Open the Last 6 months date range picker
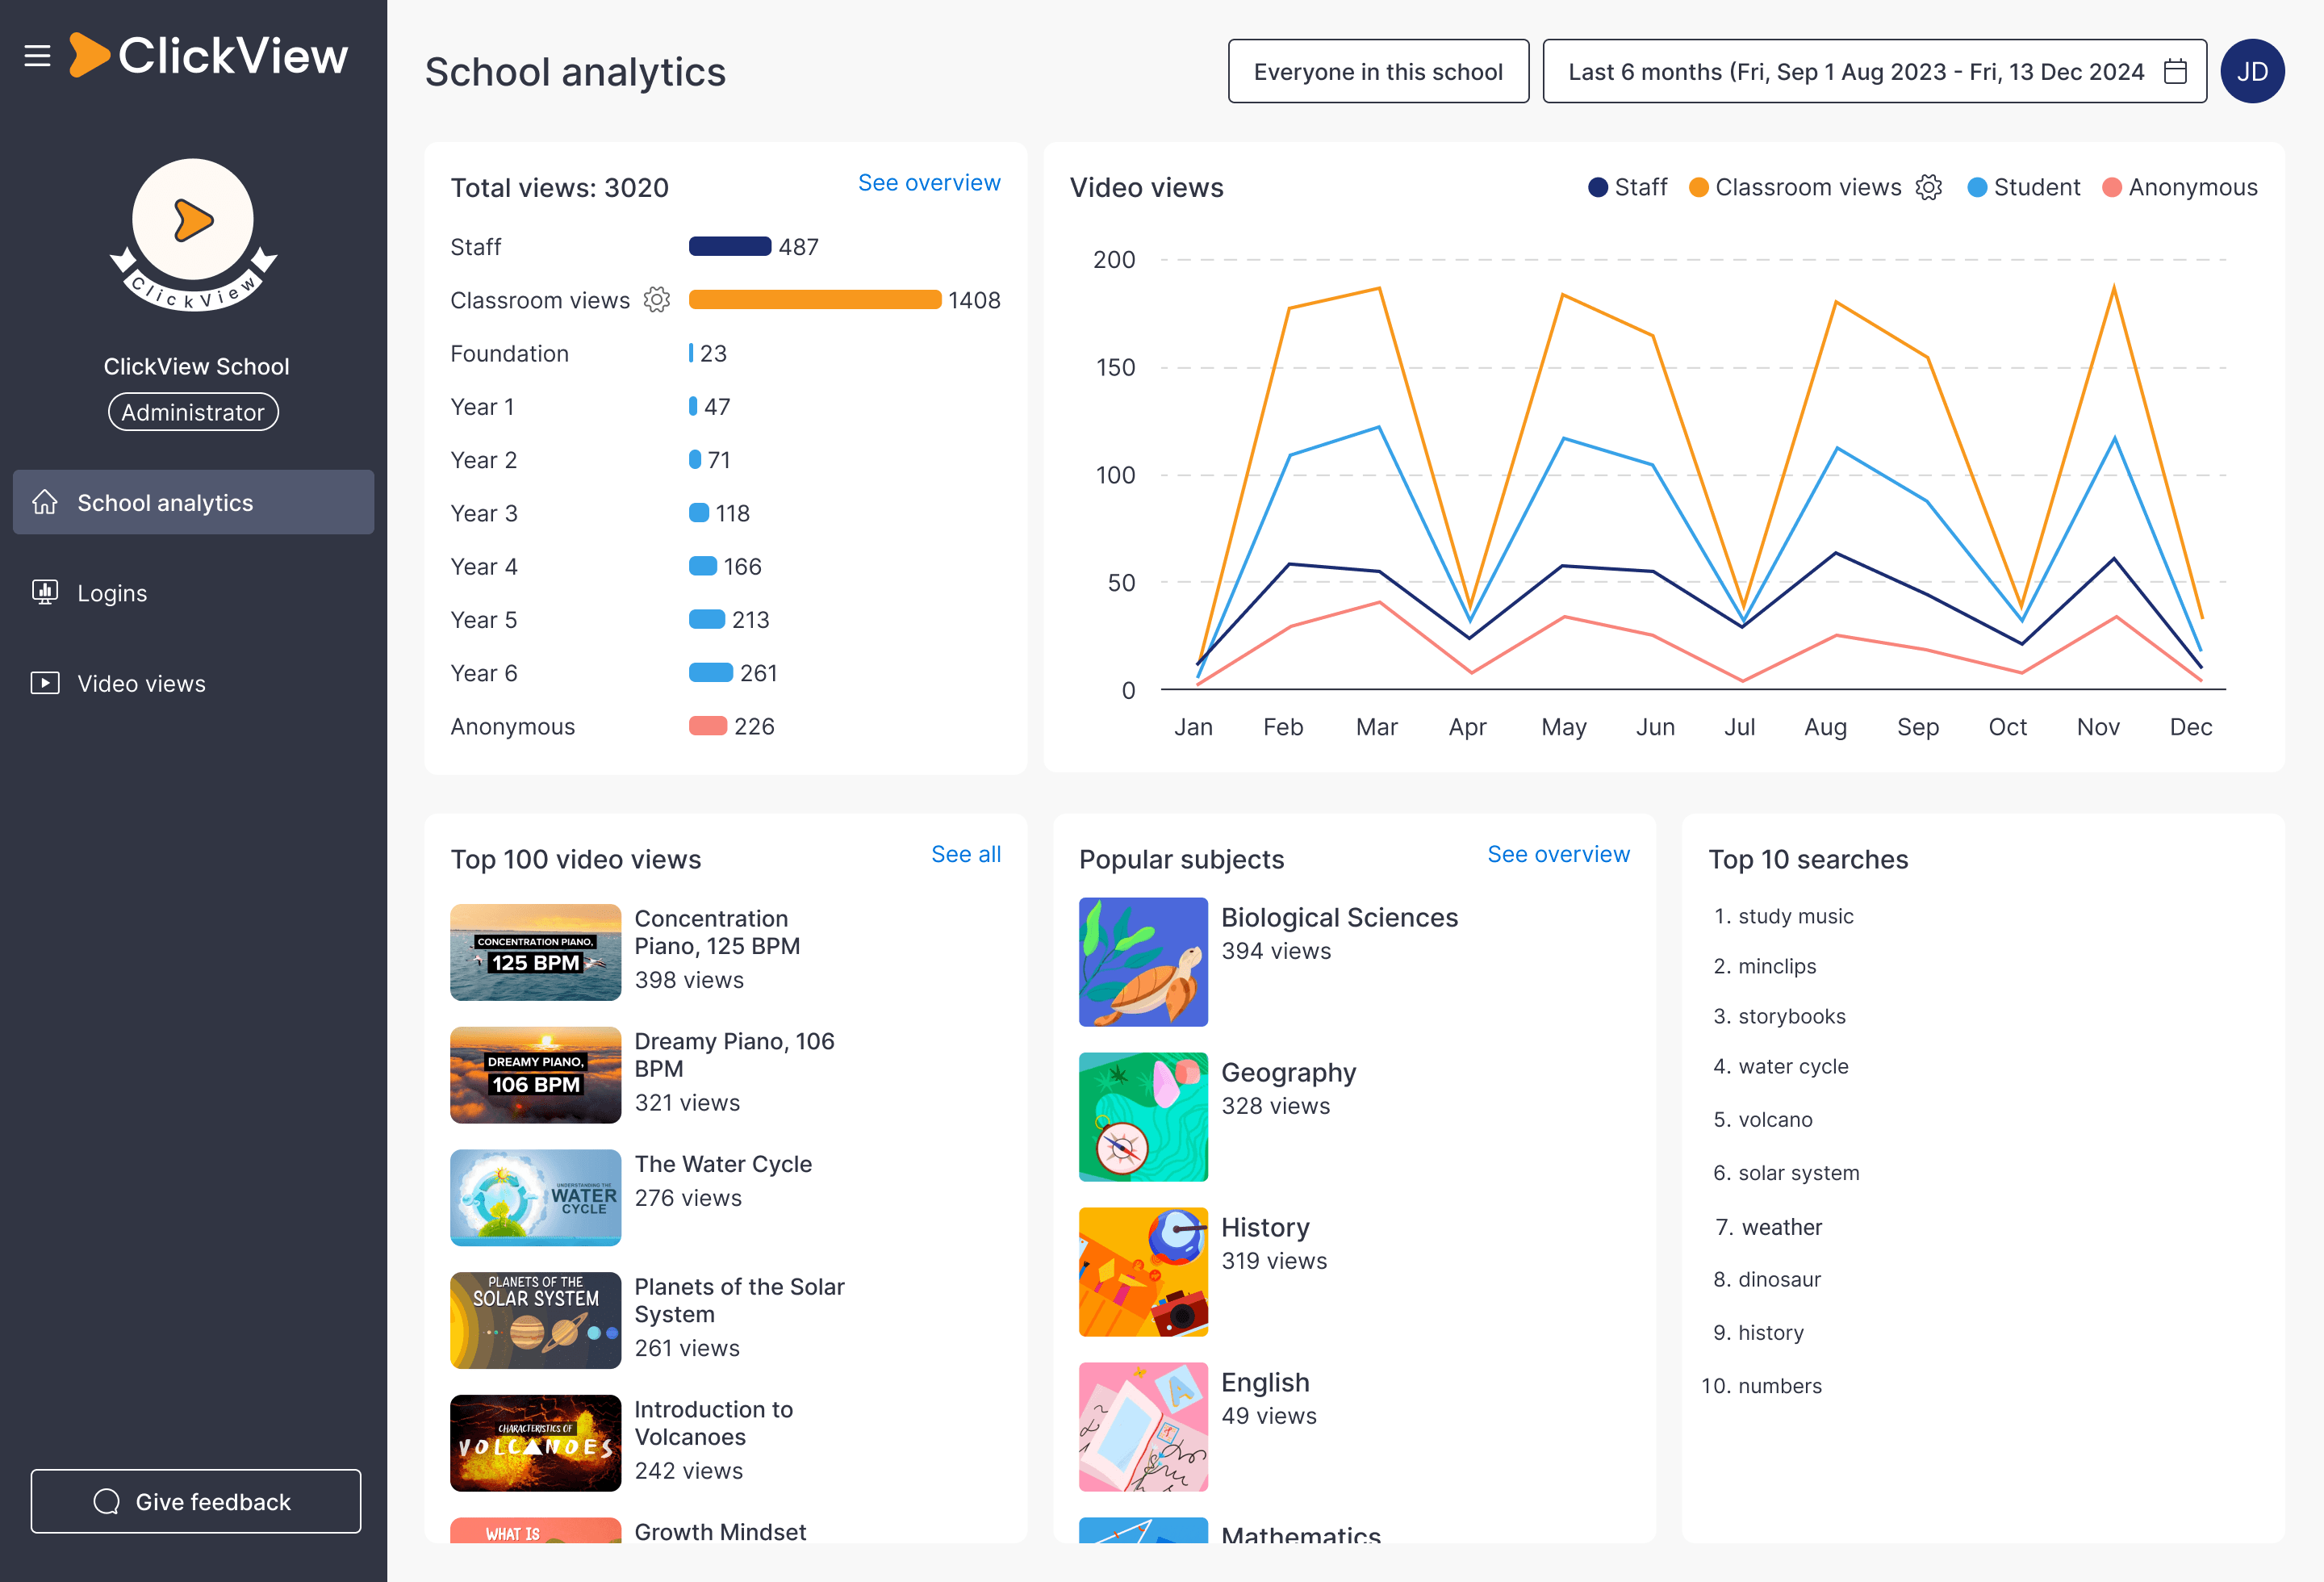The height and width of the screenshot is (1582, 2324). (1874, 71)
